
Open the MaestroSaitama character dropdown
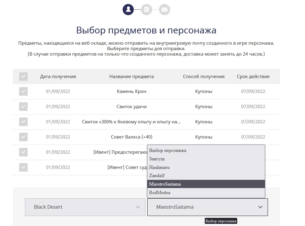click(x=207, y=207)
